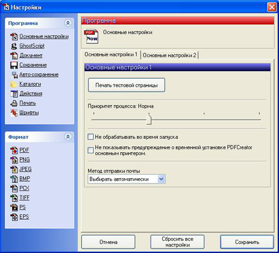Click the Документ page icon
The height and width of the screenshot is (253, 279).
pos(14,56)
